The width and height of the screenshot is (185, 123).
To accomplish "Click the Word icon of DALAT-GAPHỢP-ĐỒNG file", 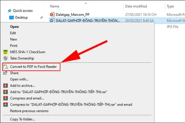I will tap(52, 20).
